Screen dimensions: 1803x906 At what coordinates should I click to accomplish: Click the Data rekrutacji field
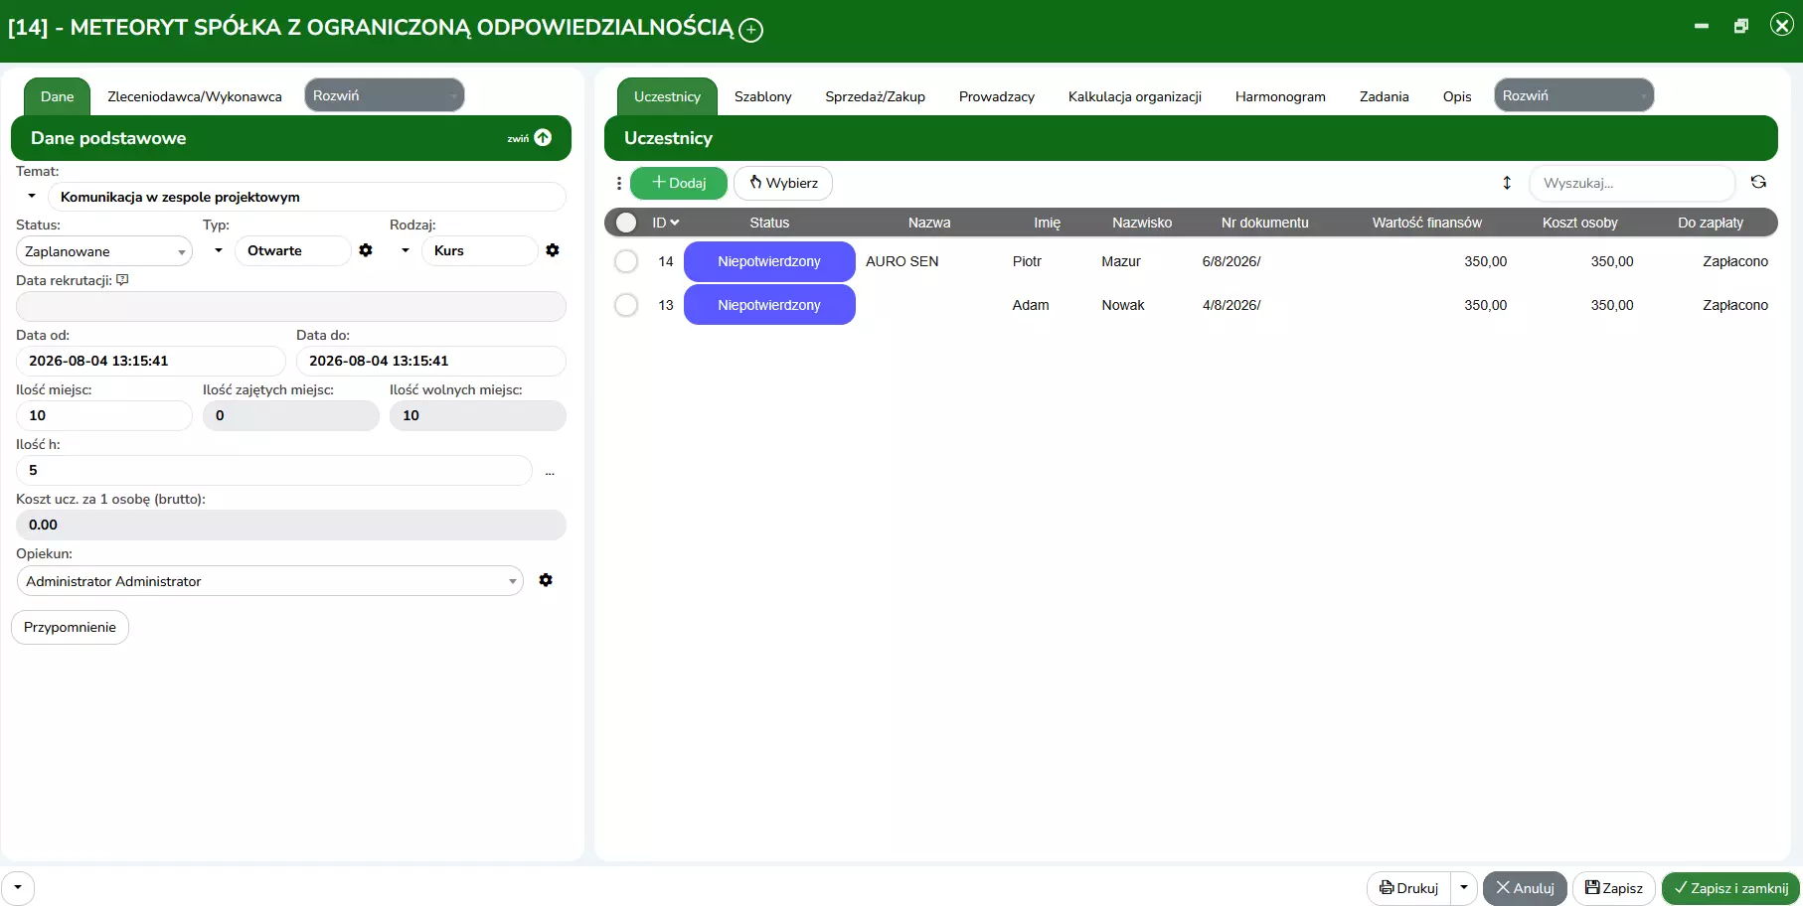pyautogui.click(x=291, y=306)
